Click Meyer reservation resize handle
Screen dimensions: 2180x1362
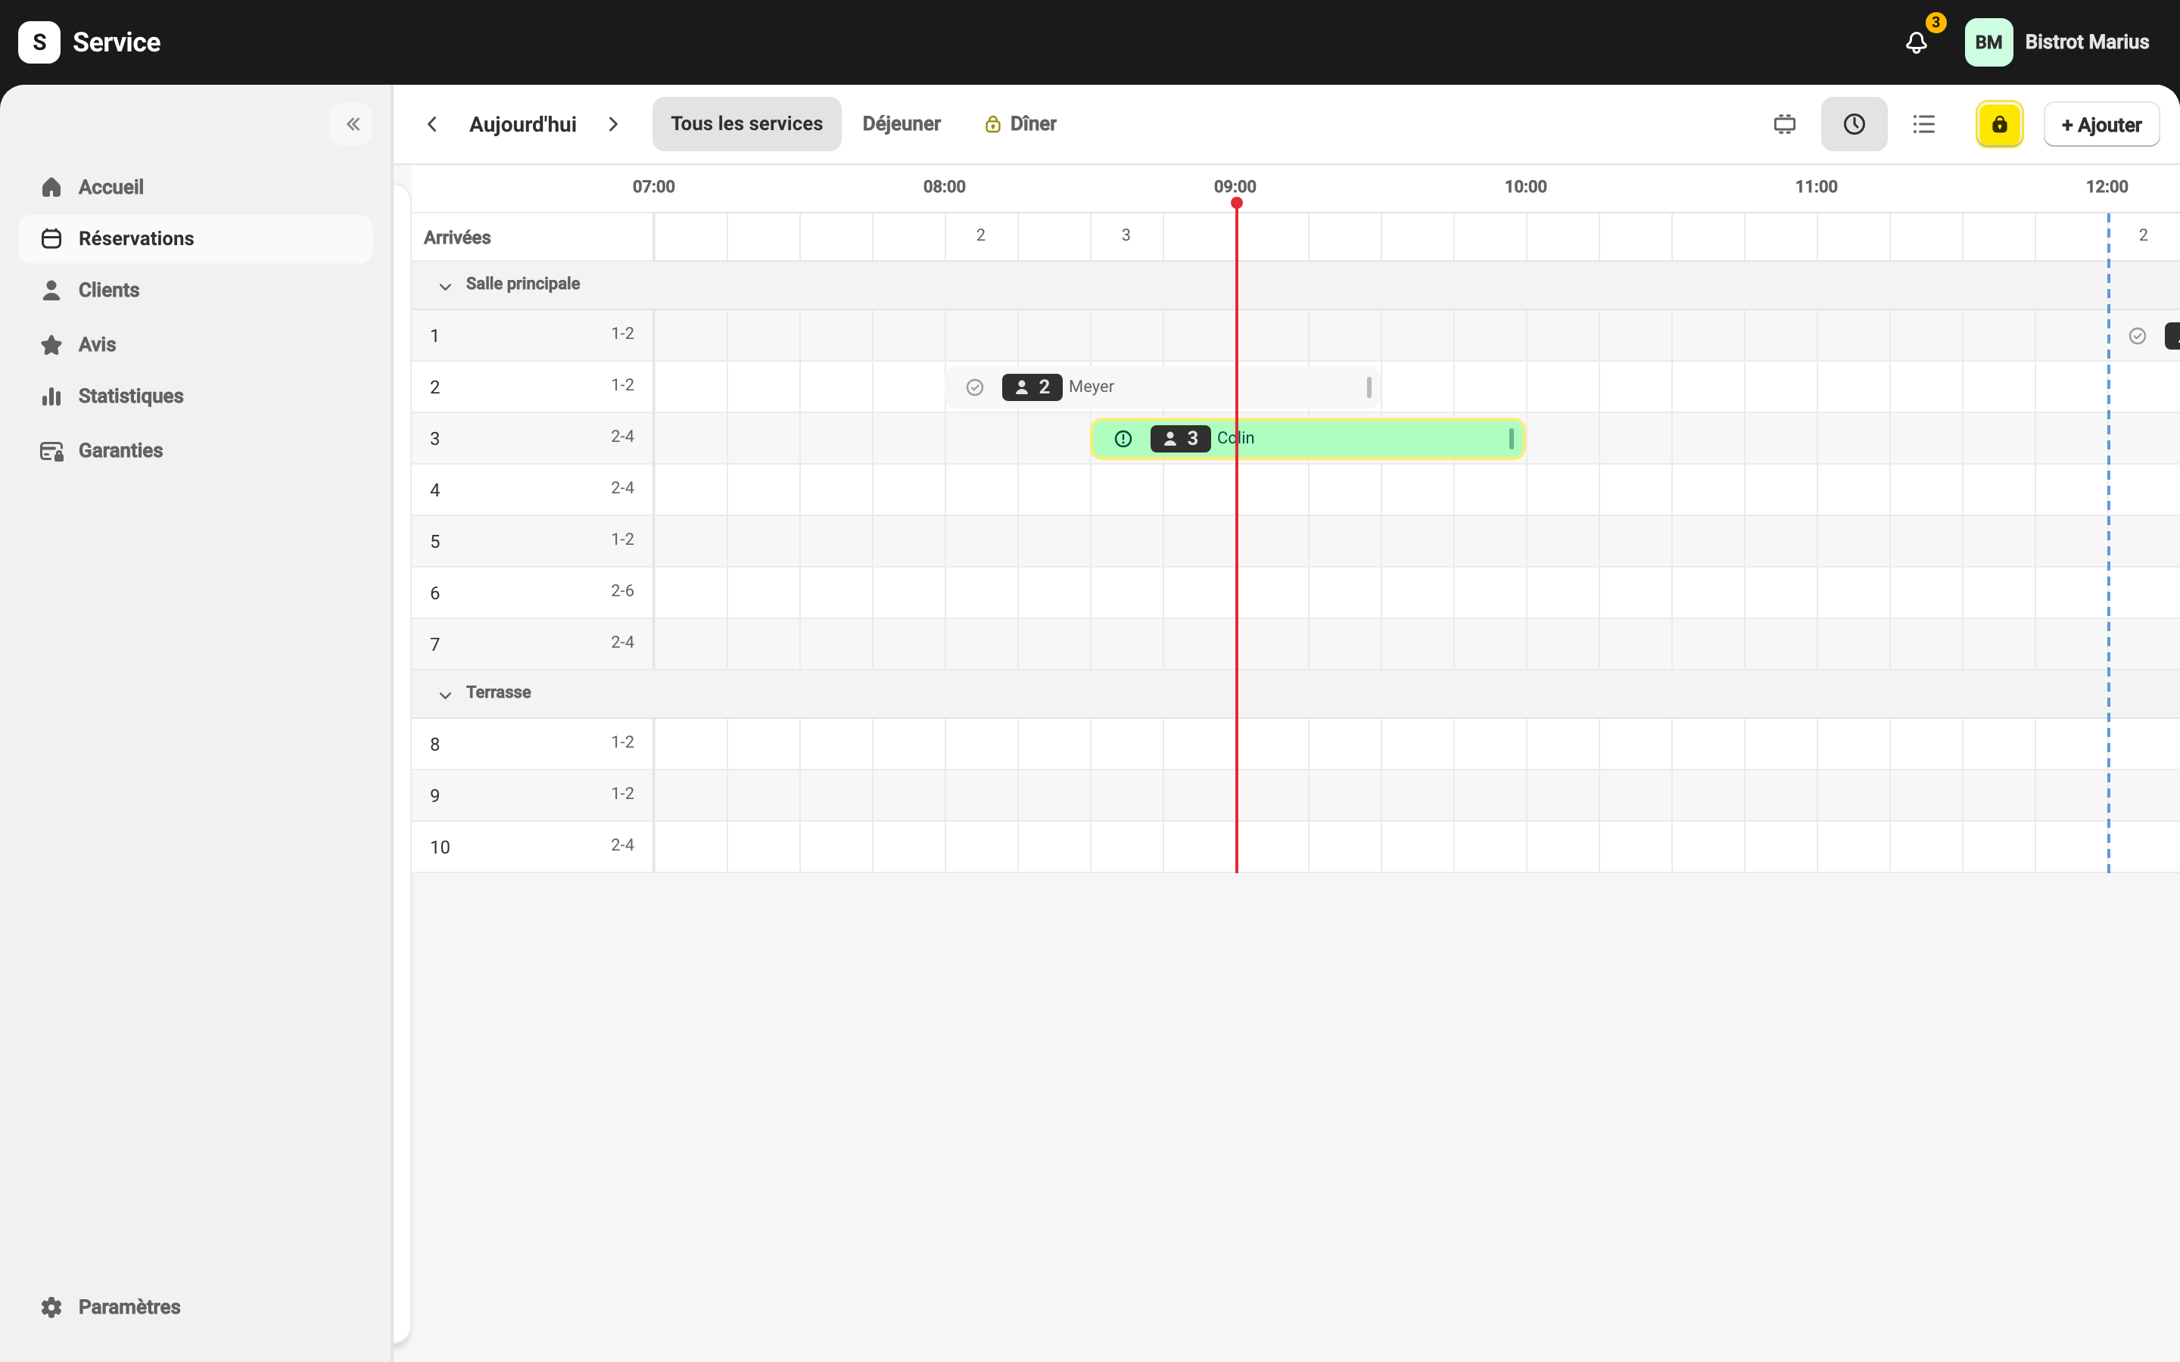1369,387
